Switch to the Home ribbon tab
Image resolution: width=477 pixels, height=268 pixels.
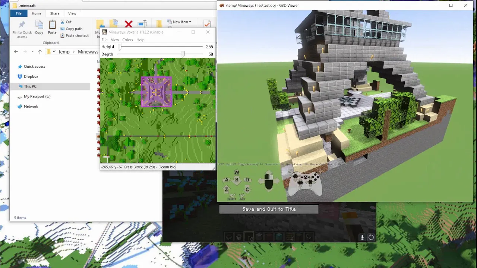tap(37, 13)
